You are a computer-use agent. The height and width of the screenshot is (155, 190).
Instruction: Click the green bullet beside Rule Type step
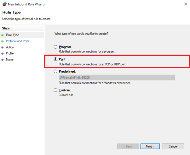coord(3,35)
